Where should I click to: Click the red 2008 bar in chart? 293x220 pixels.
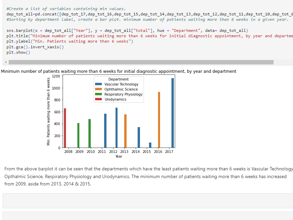click(65, 128)
